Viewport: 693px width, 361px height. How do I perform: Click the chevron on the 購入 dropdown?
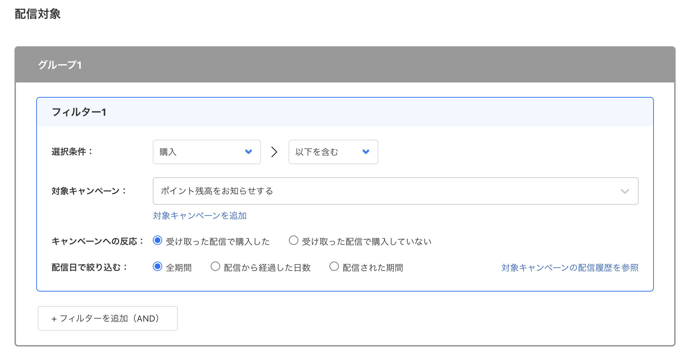point(248,152)
